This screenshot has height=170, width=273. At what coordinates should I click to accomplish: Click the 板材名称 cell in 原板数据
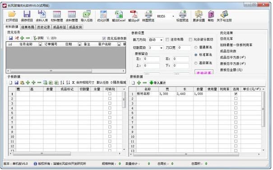(147, 94)
